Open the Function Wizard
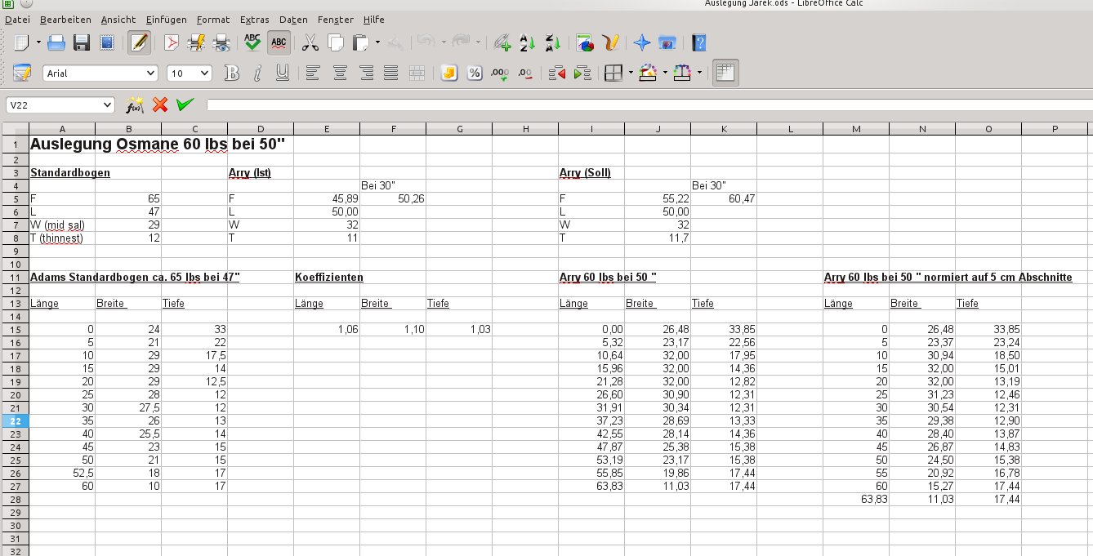Image resolution: width=1093 pixels, height=556 pixels. (x=134, y=105)
